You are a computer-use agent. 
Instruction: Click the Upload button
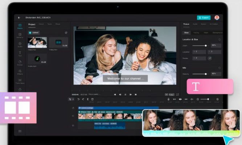click(34, 33)
